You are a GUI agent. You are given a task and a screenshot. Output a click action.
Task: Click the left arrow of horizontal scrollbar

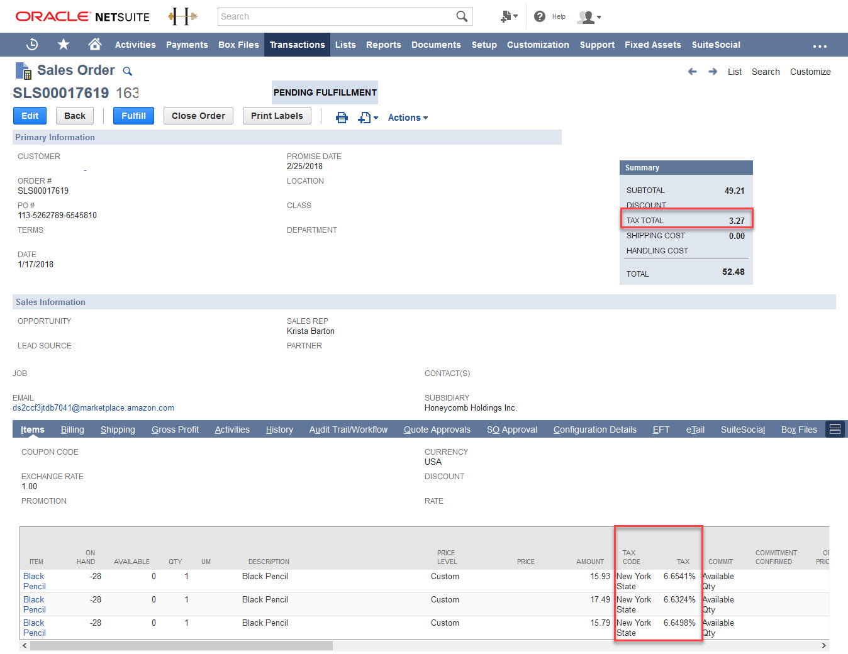[x=25, y=645]
